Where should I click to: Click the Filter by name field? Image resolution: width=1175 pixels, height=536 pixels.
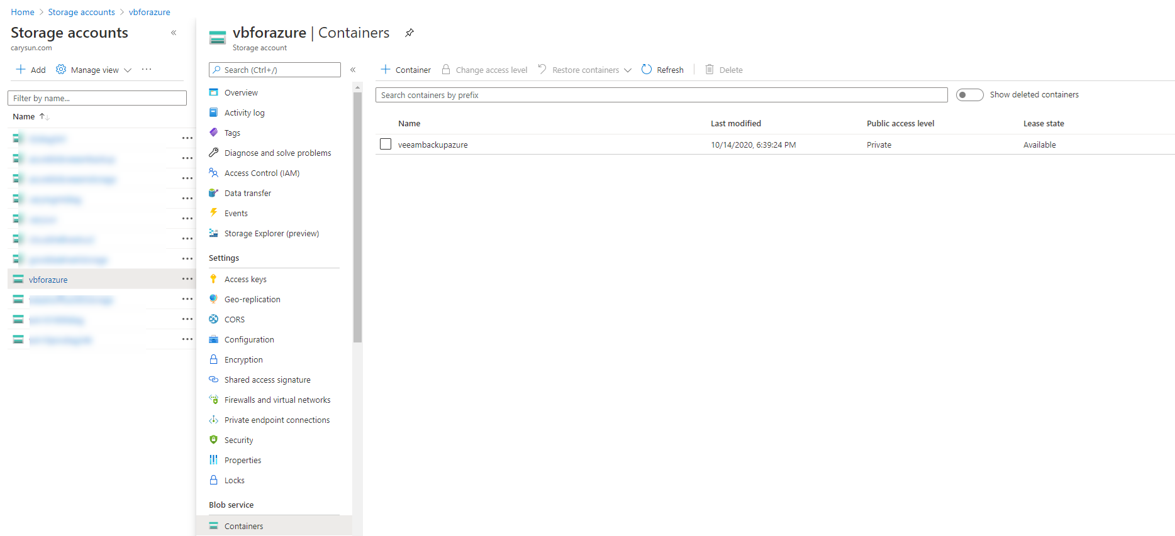[x=97, y=98]
